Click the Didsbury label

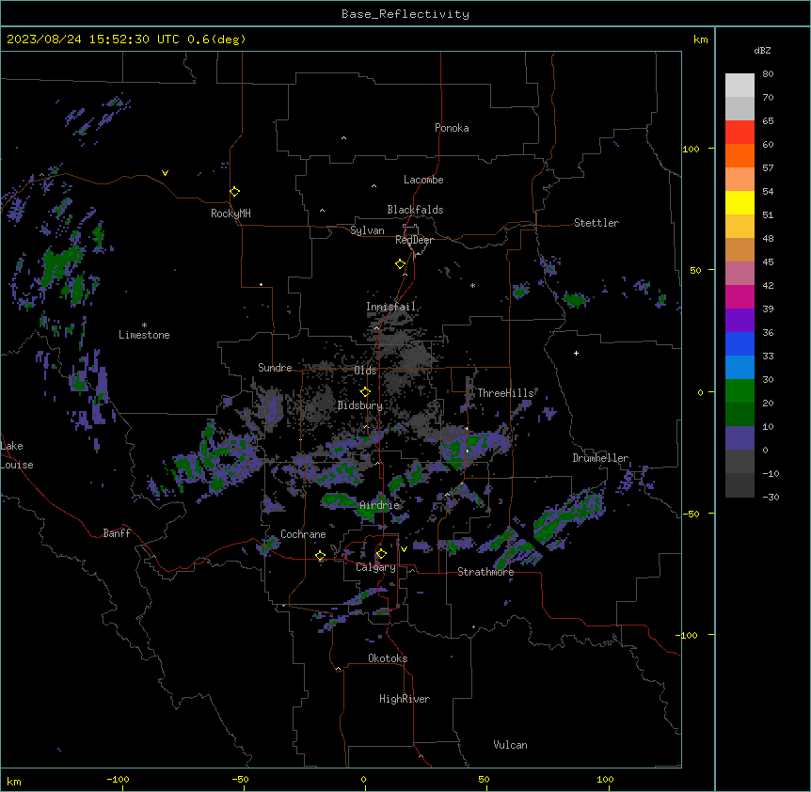tap(360, 405)
